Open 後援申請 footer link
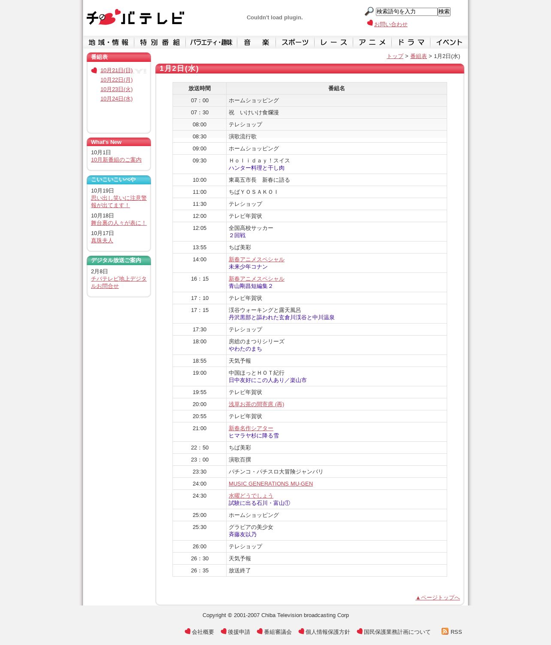Viewport: 551px width, 645px height. (x=239, y=632)
